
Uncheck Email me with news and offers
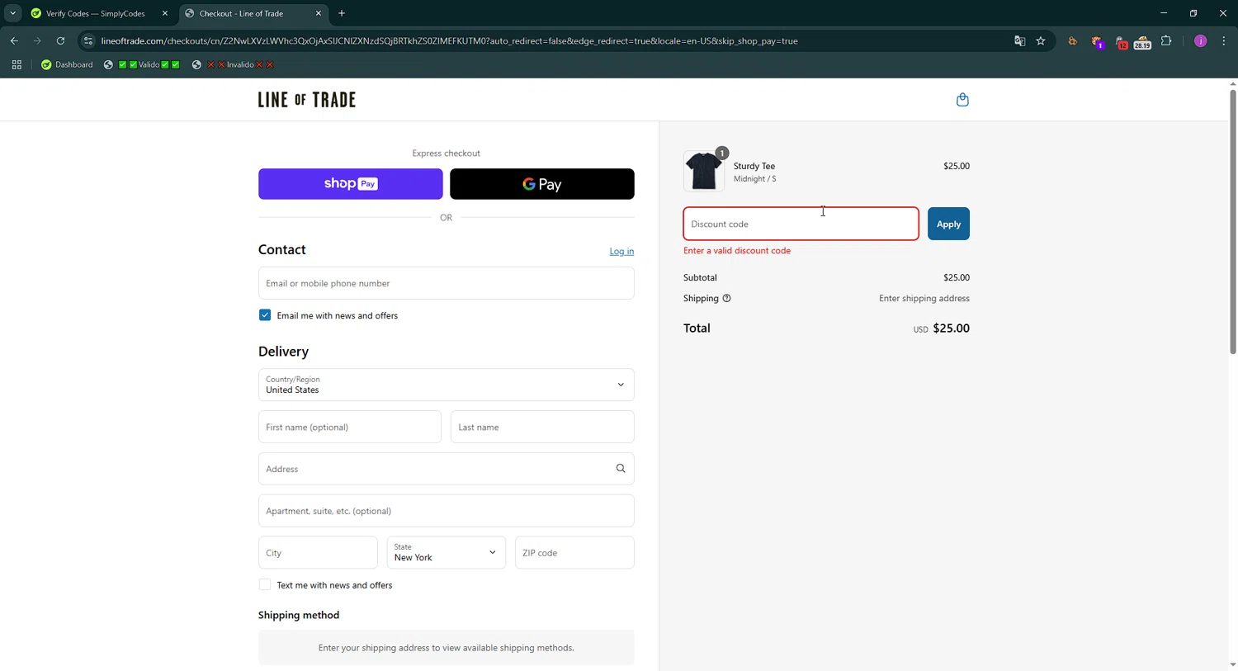coord(265,315)
